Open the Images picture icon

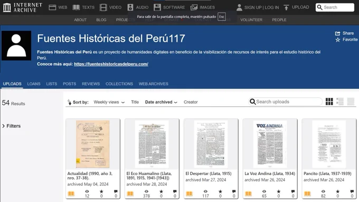[x=194, y=7]
